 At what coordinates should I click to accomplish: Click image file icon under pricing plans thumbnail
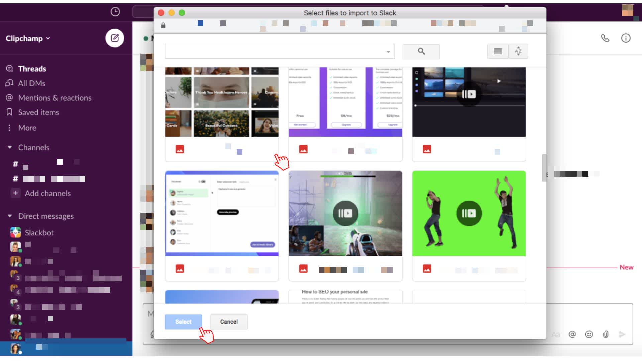(x=303, y=149)
